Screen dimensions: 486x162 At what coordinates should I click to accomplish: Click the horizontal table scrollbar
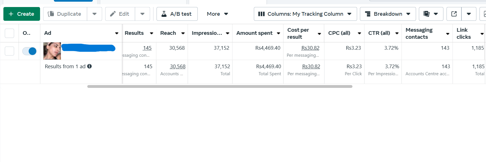tap(220, 86)
